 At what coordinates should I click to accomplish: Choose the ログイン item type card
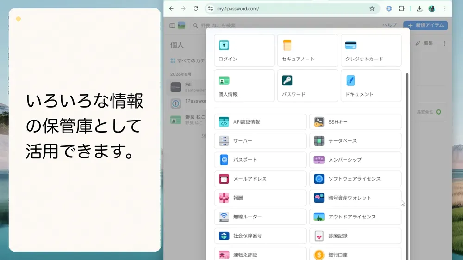(x=244, y=50)
